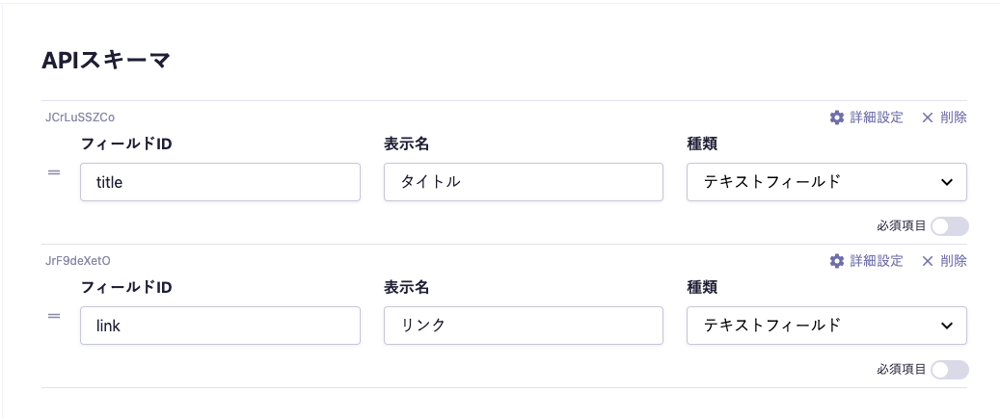Click the 表示名 input containing "タイトル"
Image resolution: width=1000 pixels, height=418 pixels.
(x=523, y=182)
